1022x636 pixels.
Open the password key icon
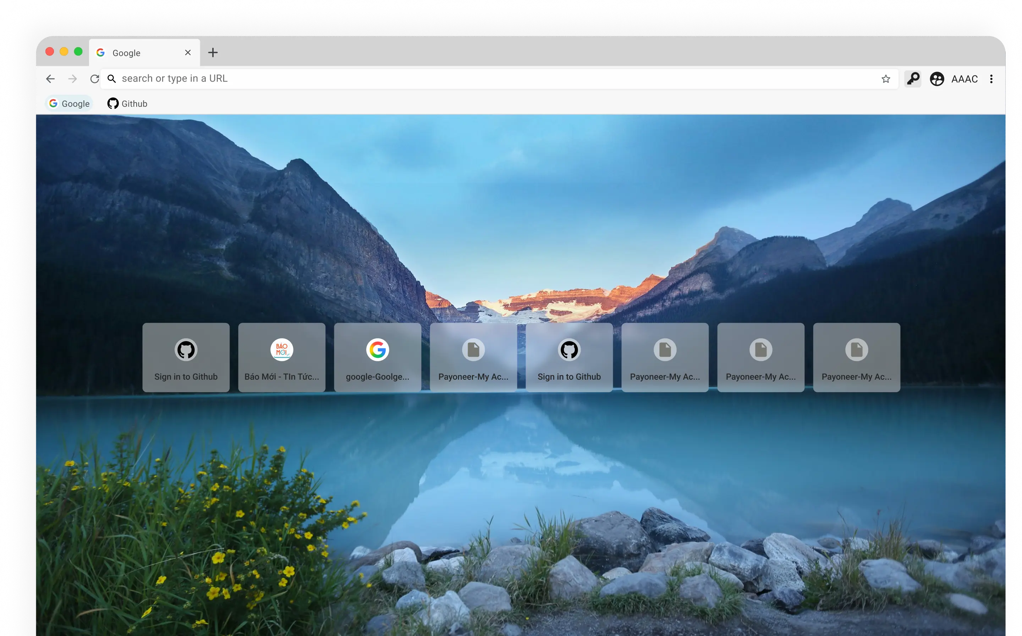pos(913,79)
